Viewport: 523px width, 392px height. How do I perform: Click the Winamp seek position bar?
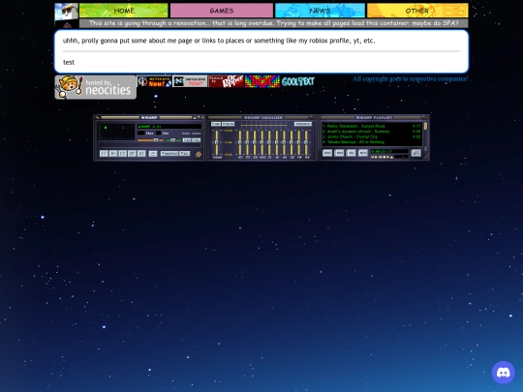[x=150, y=145]
